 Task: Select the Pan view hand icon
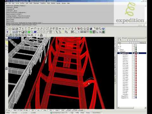35,28
